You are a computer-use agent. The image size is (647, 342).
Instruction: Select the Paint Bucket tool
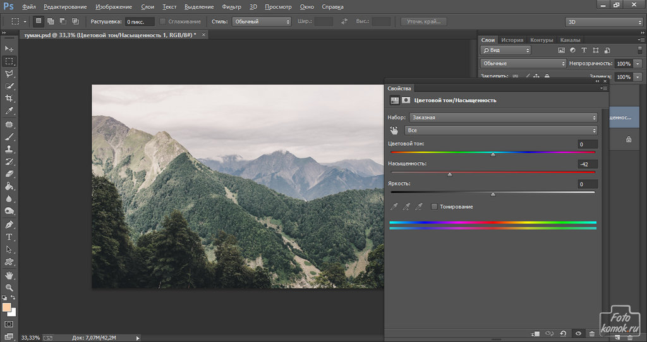pos(9,186)
